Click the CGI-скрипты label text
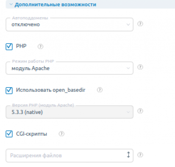The height and width of the screenshot is (167, 175). (32, 134)
